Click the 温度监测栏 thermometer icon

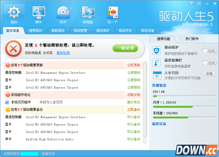tap(157, 63)
